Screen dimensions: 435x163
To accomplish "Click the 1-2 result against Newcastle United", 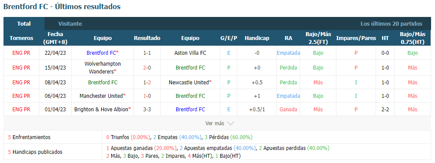I will tap(147, 82).
